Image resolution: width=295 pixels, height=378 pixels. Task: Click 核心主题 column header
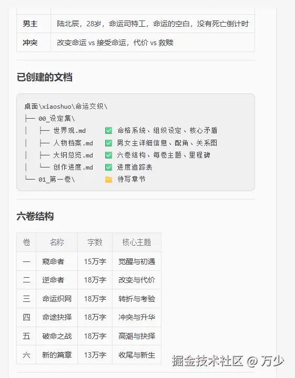[137, 242]
